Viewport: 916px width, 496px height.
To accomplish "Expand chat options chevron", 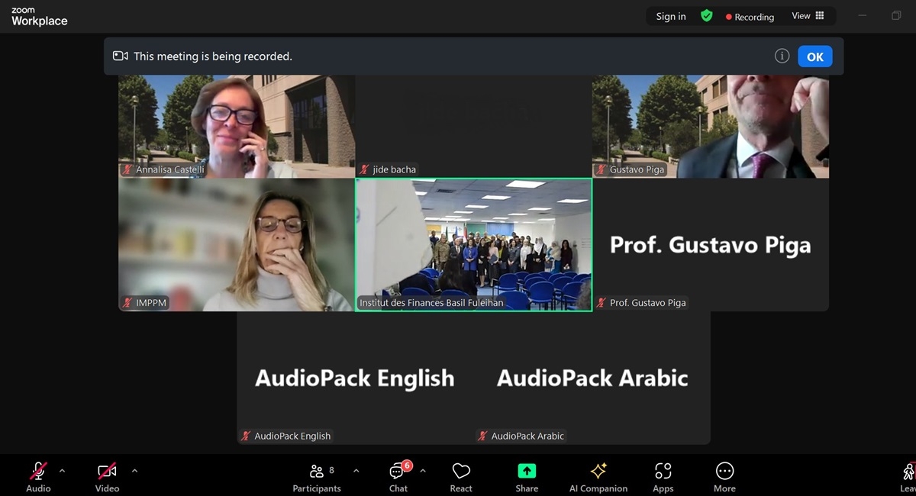I will coord(423,471).
